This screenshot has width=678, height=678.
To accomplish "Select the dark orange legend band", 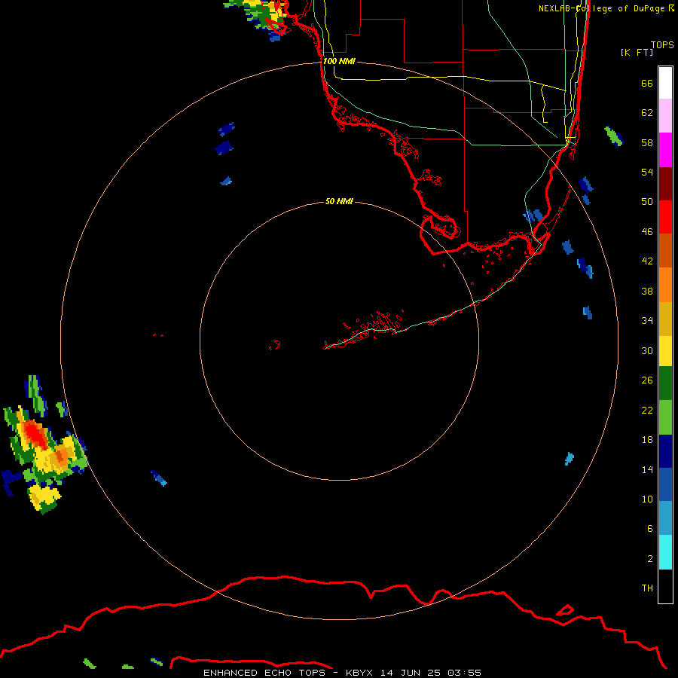I will (665, 250).
